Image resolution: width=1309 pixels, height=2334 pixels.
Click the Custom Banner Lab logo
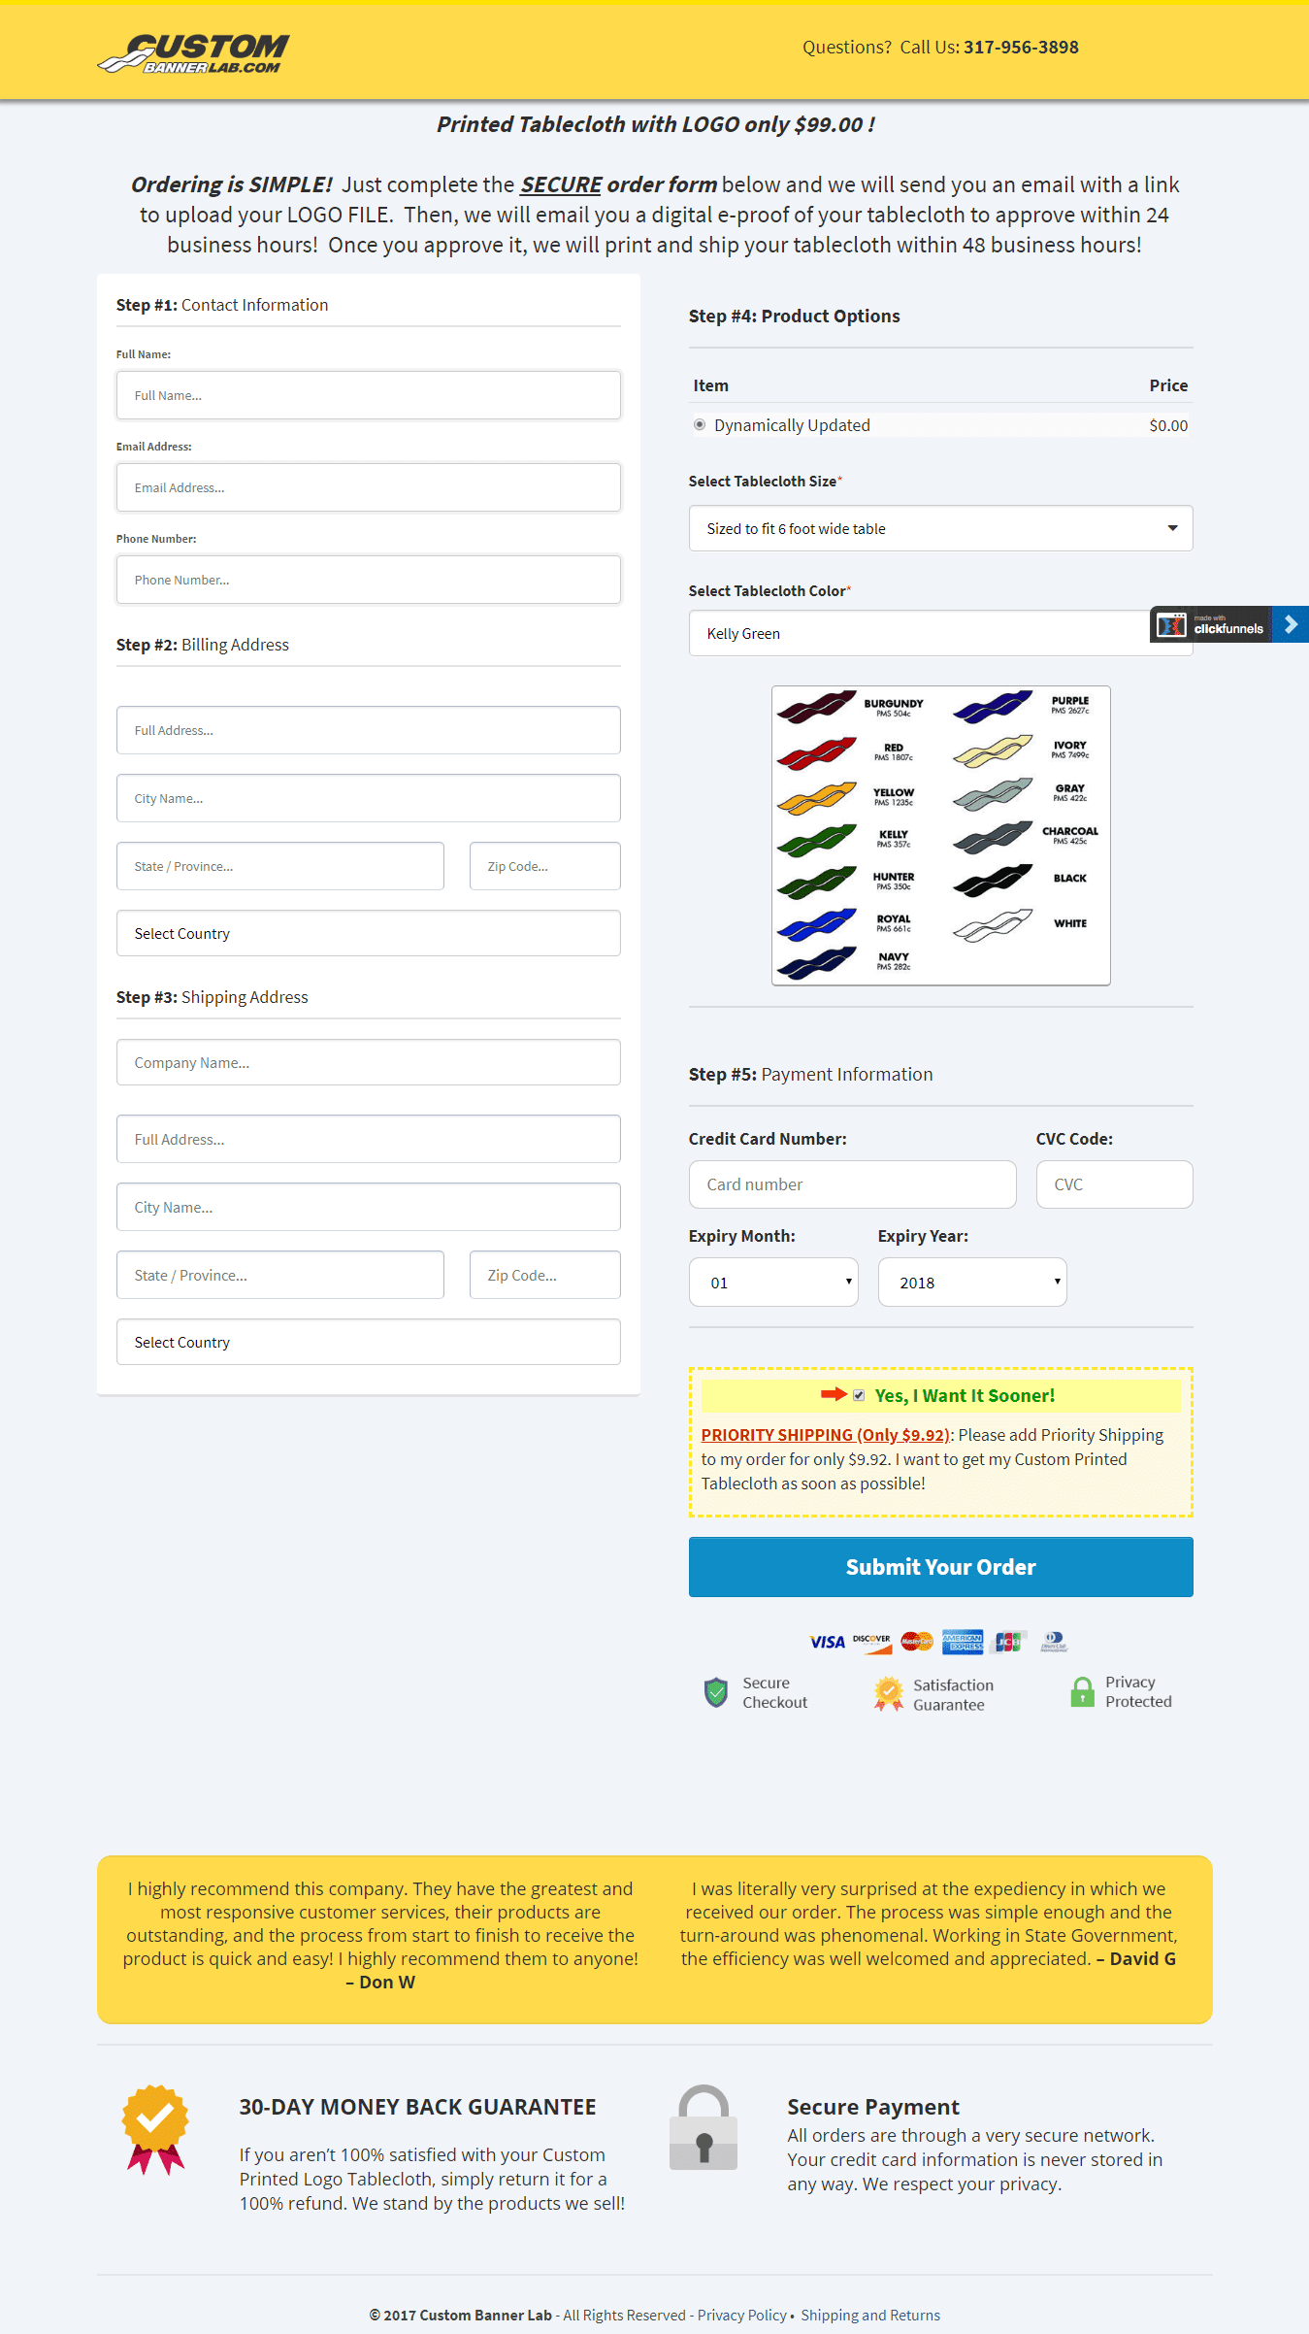click(194, 52)
